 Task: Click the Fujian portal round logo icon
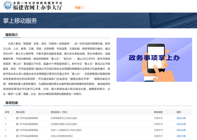8,6
